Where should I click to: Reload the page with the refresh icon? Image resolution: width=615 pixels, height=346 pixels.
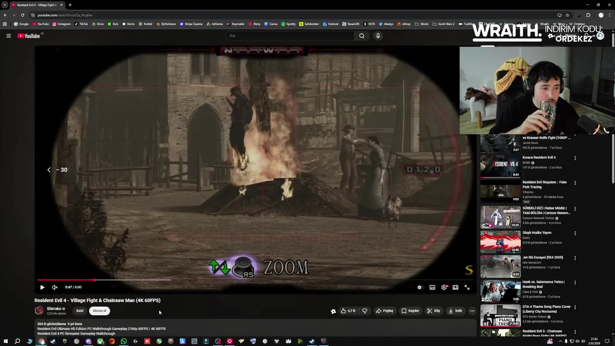click(22, 15)
